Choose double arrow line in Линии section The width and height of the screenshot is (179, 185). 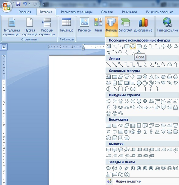tap(121, 64)
